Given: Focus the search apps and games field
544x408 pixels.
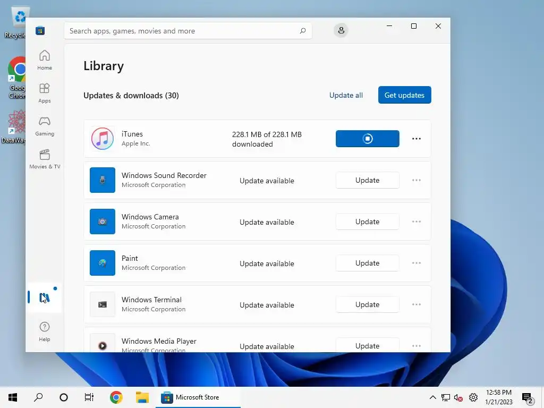Looking at the screenshot, I should pyautogui.click(x=188, y=31).
